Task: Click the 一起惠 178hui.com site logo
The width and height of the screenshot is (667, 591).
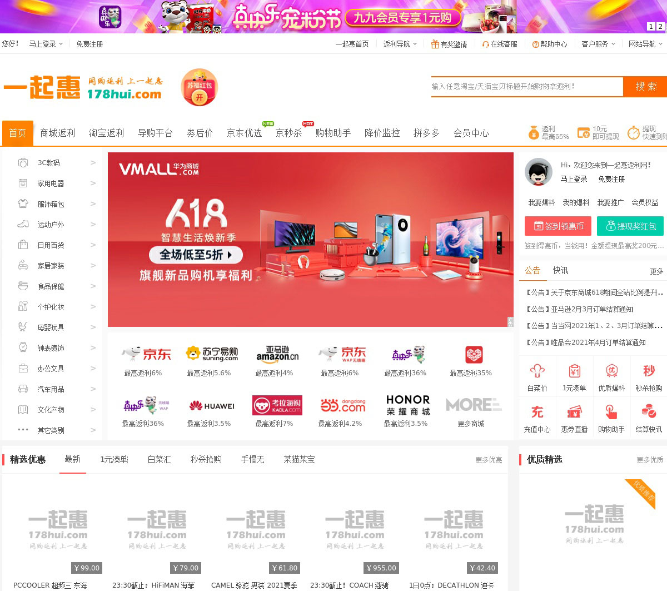Action: 83,88
